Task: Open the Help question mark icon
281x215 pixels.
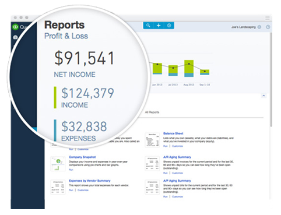Action: (x=268, y=27)
